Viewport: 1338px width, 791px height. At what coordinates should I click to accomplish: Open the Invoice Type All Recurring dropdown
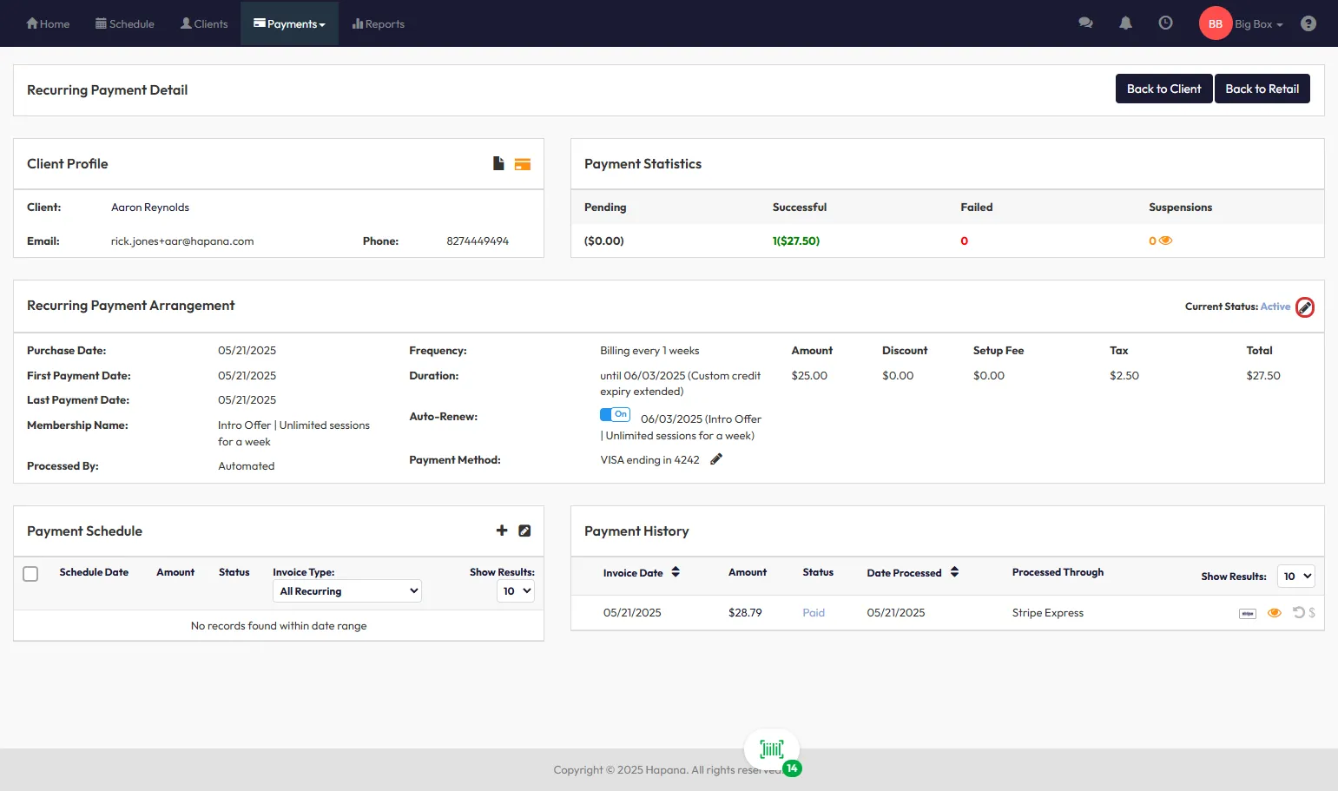click(x=347, y=591)
